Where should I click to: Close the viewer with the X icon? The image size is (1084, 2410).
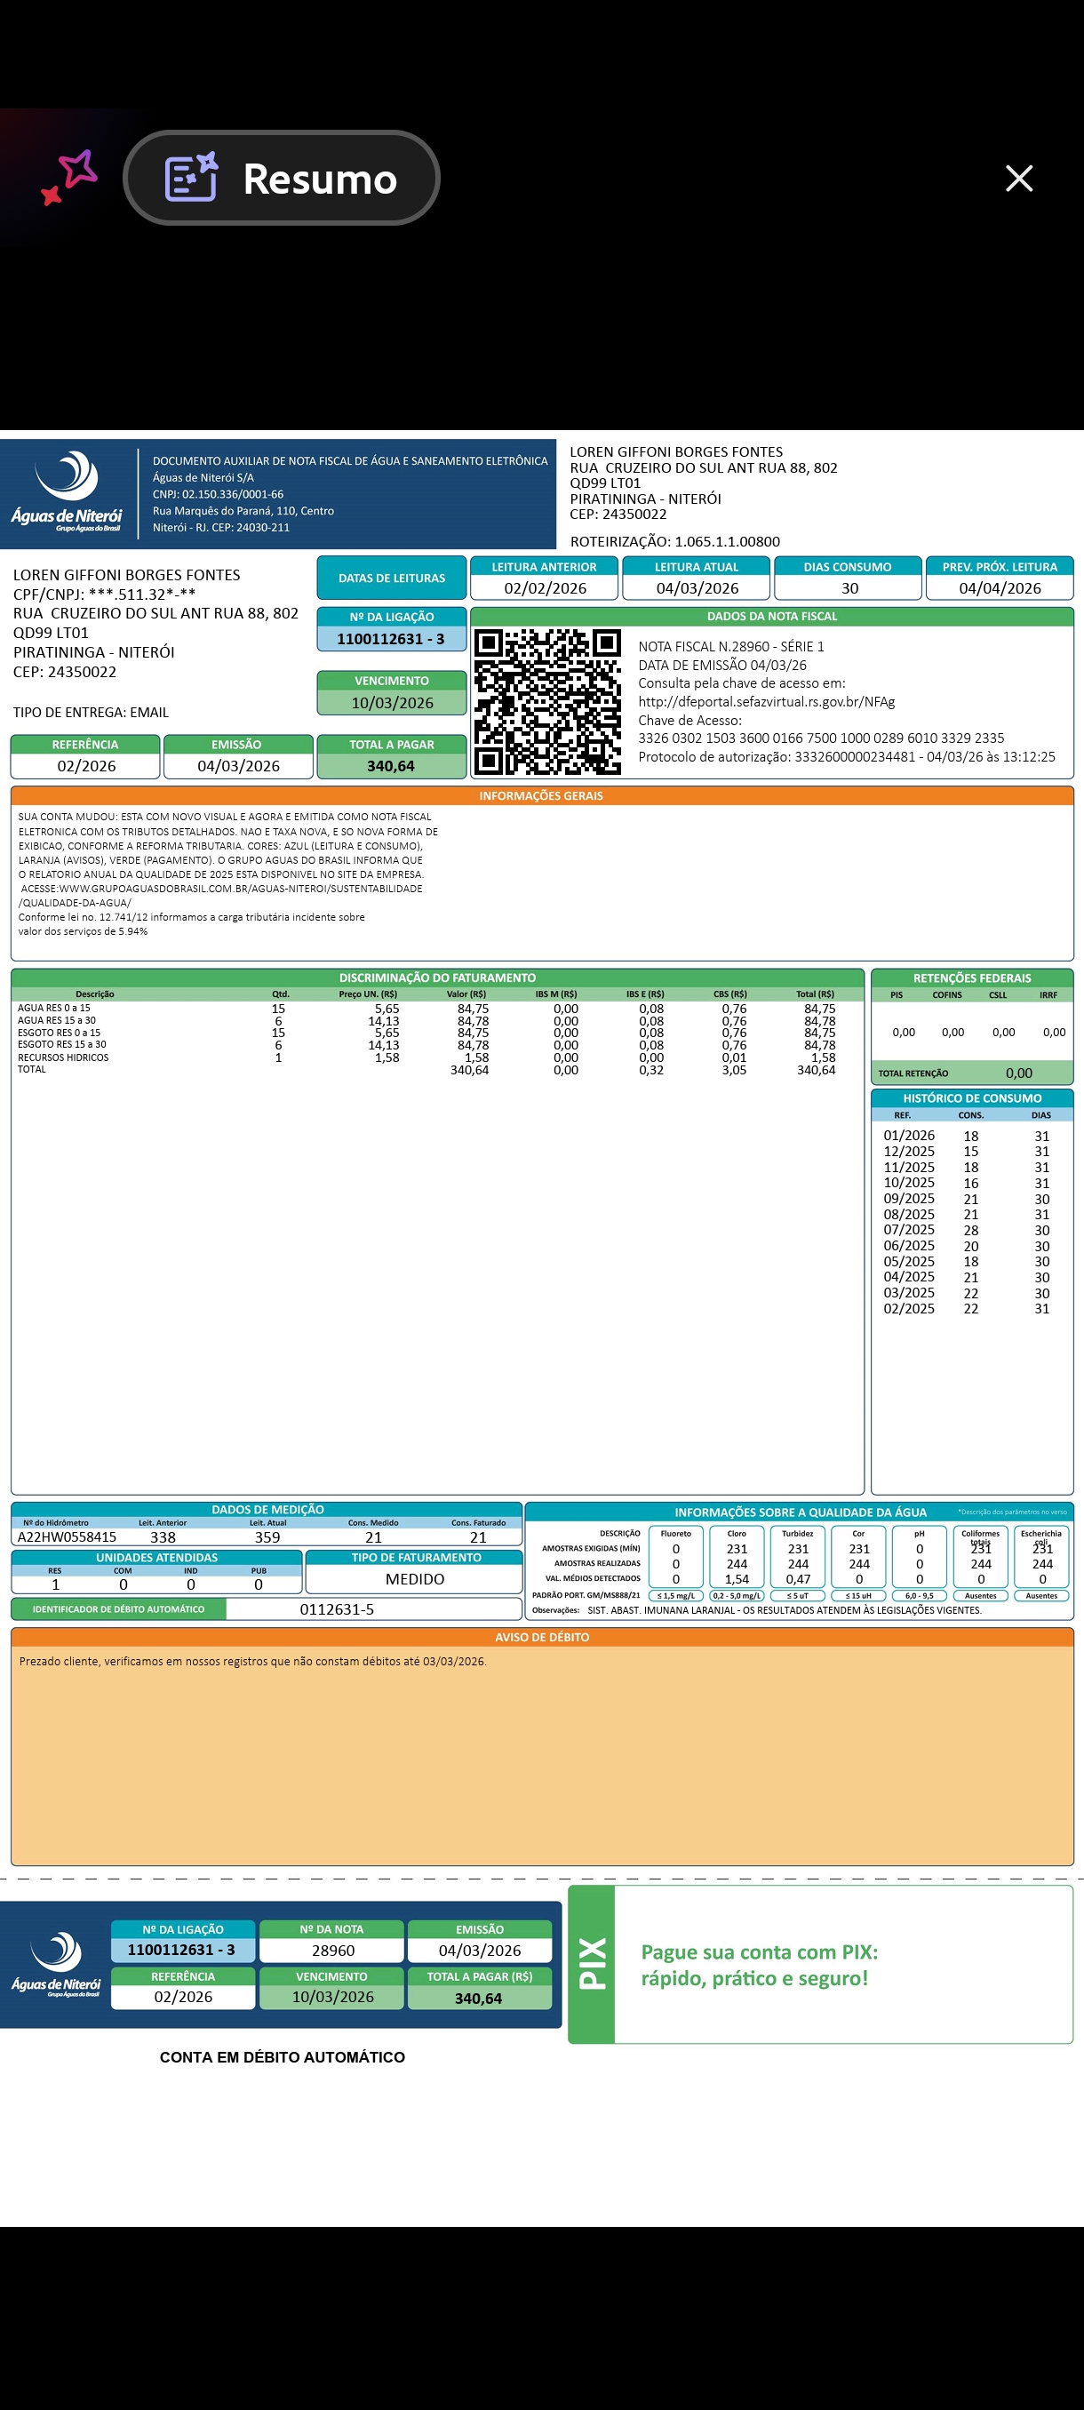[1018, 178]
